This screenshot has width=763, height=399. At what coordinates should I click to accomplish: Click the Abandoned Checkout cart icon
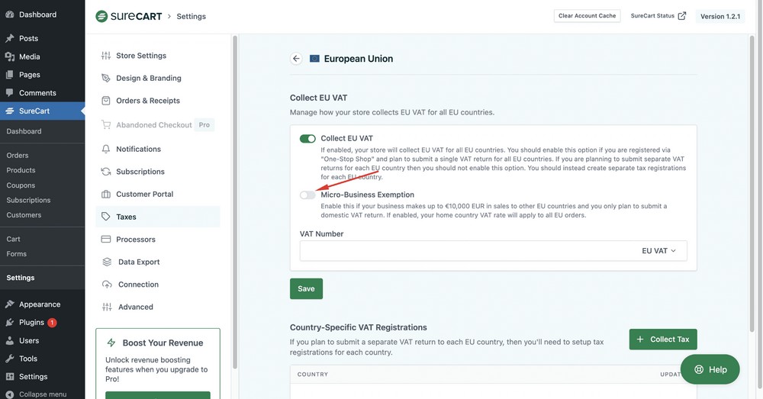tap(105, 124)
